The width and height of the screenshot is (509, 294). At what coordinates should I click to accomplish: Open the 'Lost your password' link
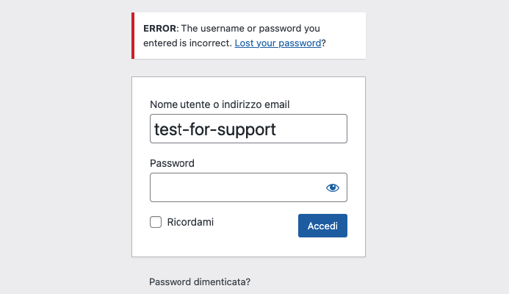pos(278,43)
